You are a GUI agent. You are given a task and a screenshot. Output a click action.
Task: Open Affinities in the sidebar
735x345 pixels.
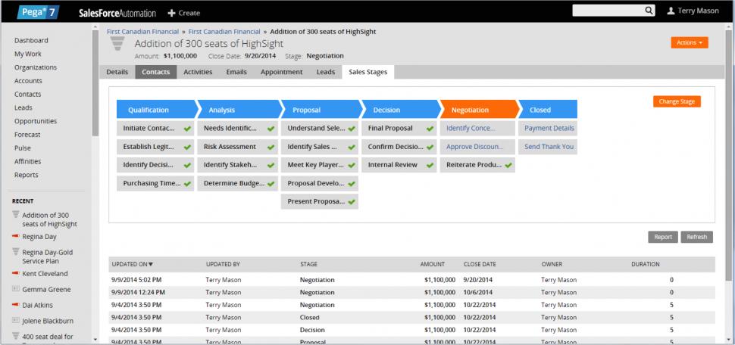click(x=27, y=161)
